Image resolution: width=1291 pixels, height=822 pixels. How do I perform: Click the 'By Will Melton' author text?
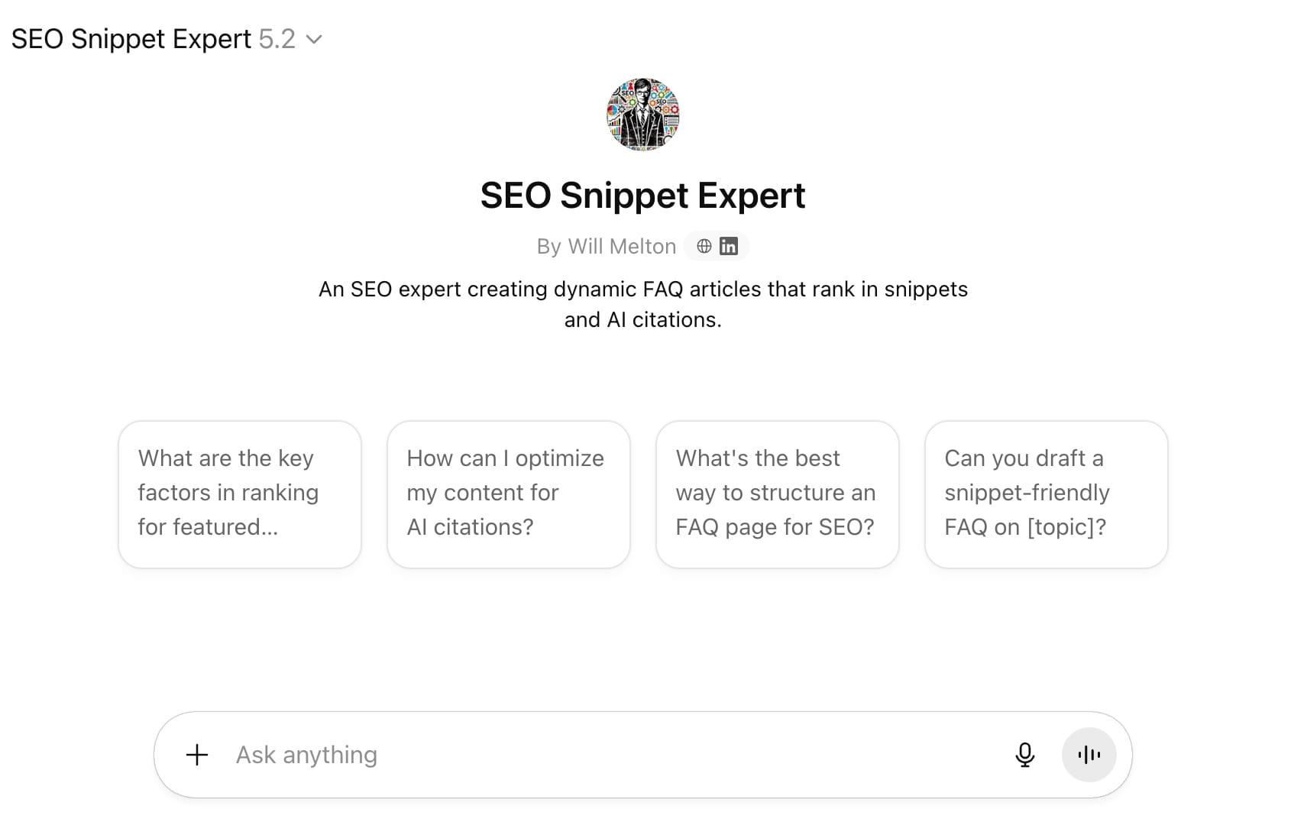(x=606, y=246)
